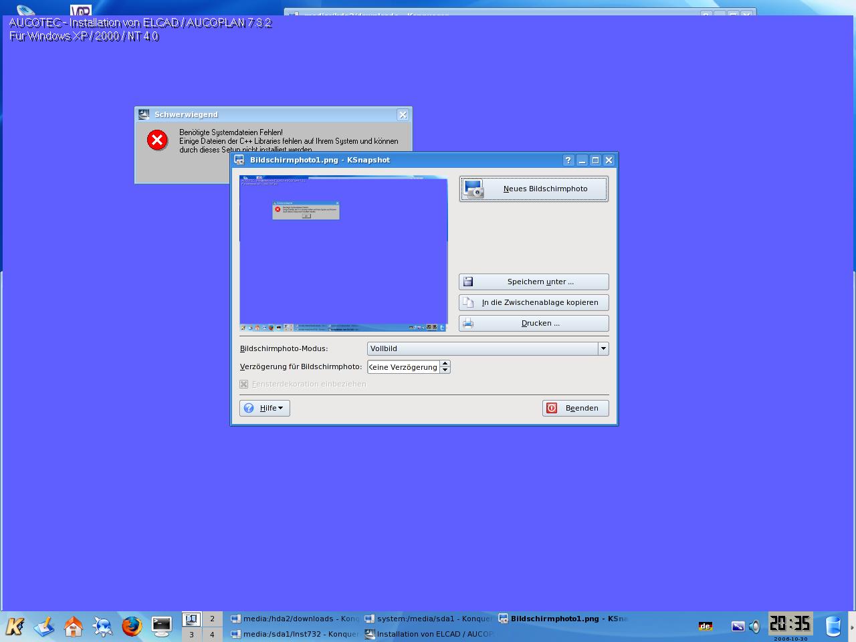Activate media:/hda2/downloads Konqueror taskbar entry
The image size is (856, 642).
[x=294, y=619]
